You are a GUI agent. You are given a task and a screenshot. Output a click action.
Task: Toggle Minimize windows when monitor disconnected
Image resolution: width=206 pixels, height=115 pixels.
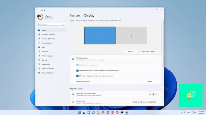77,76
